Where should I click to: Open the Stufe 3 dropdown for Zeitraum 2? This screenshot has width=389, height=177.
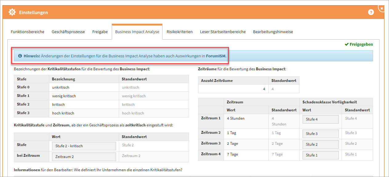click(x=320, y=134)
